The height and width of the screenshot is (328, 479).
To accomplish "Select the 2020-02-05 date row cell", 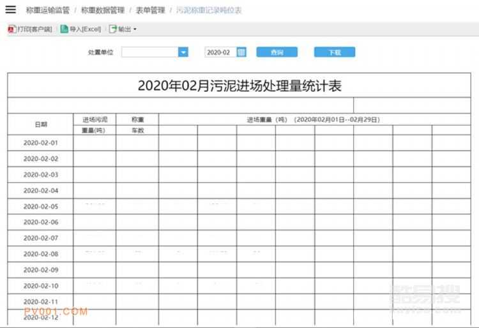I will [40, 206].
